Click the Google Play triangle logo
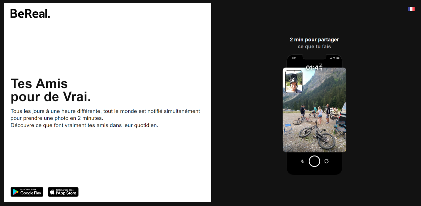Viewport: 421px width, 206px height. (16, 192)
